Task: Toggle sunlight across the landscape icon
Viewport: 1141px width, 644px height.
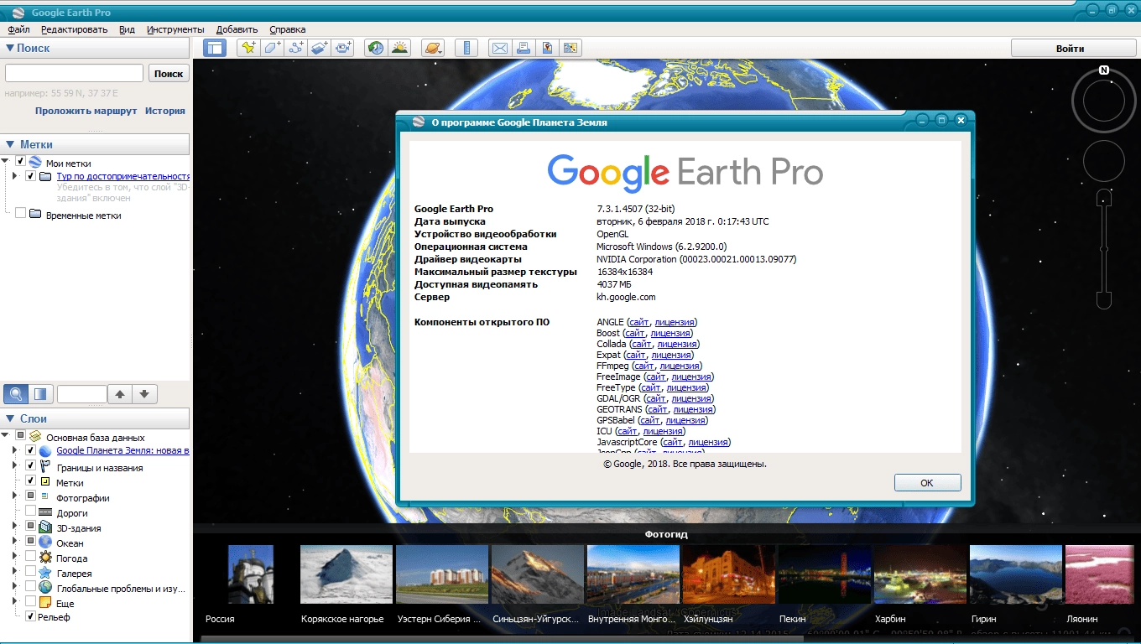Action: pos(399,48)
